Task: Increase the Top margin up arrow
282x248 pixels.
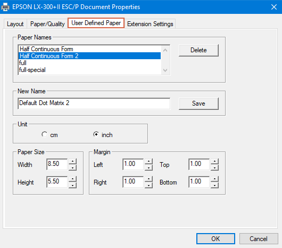Action: tap(214, 161)
